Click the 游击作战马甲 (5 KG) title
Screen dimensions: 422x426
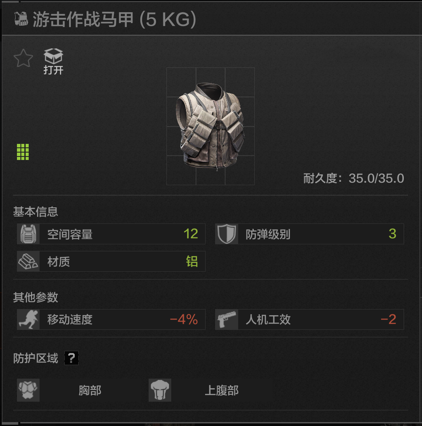click(x=114, y=19)
